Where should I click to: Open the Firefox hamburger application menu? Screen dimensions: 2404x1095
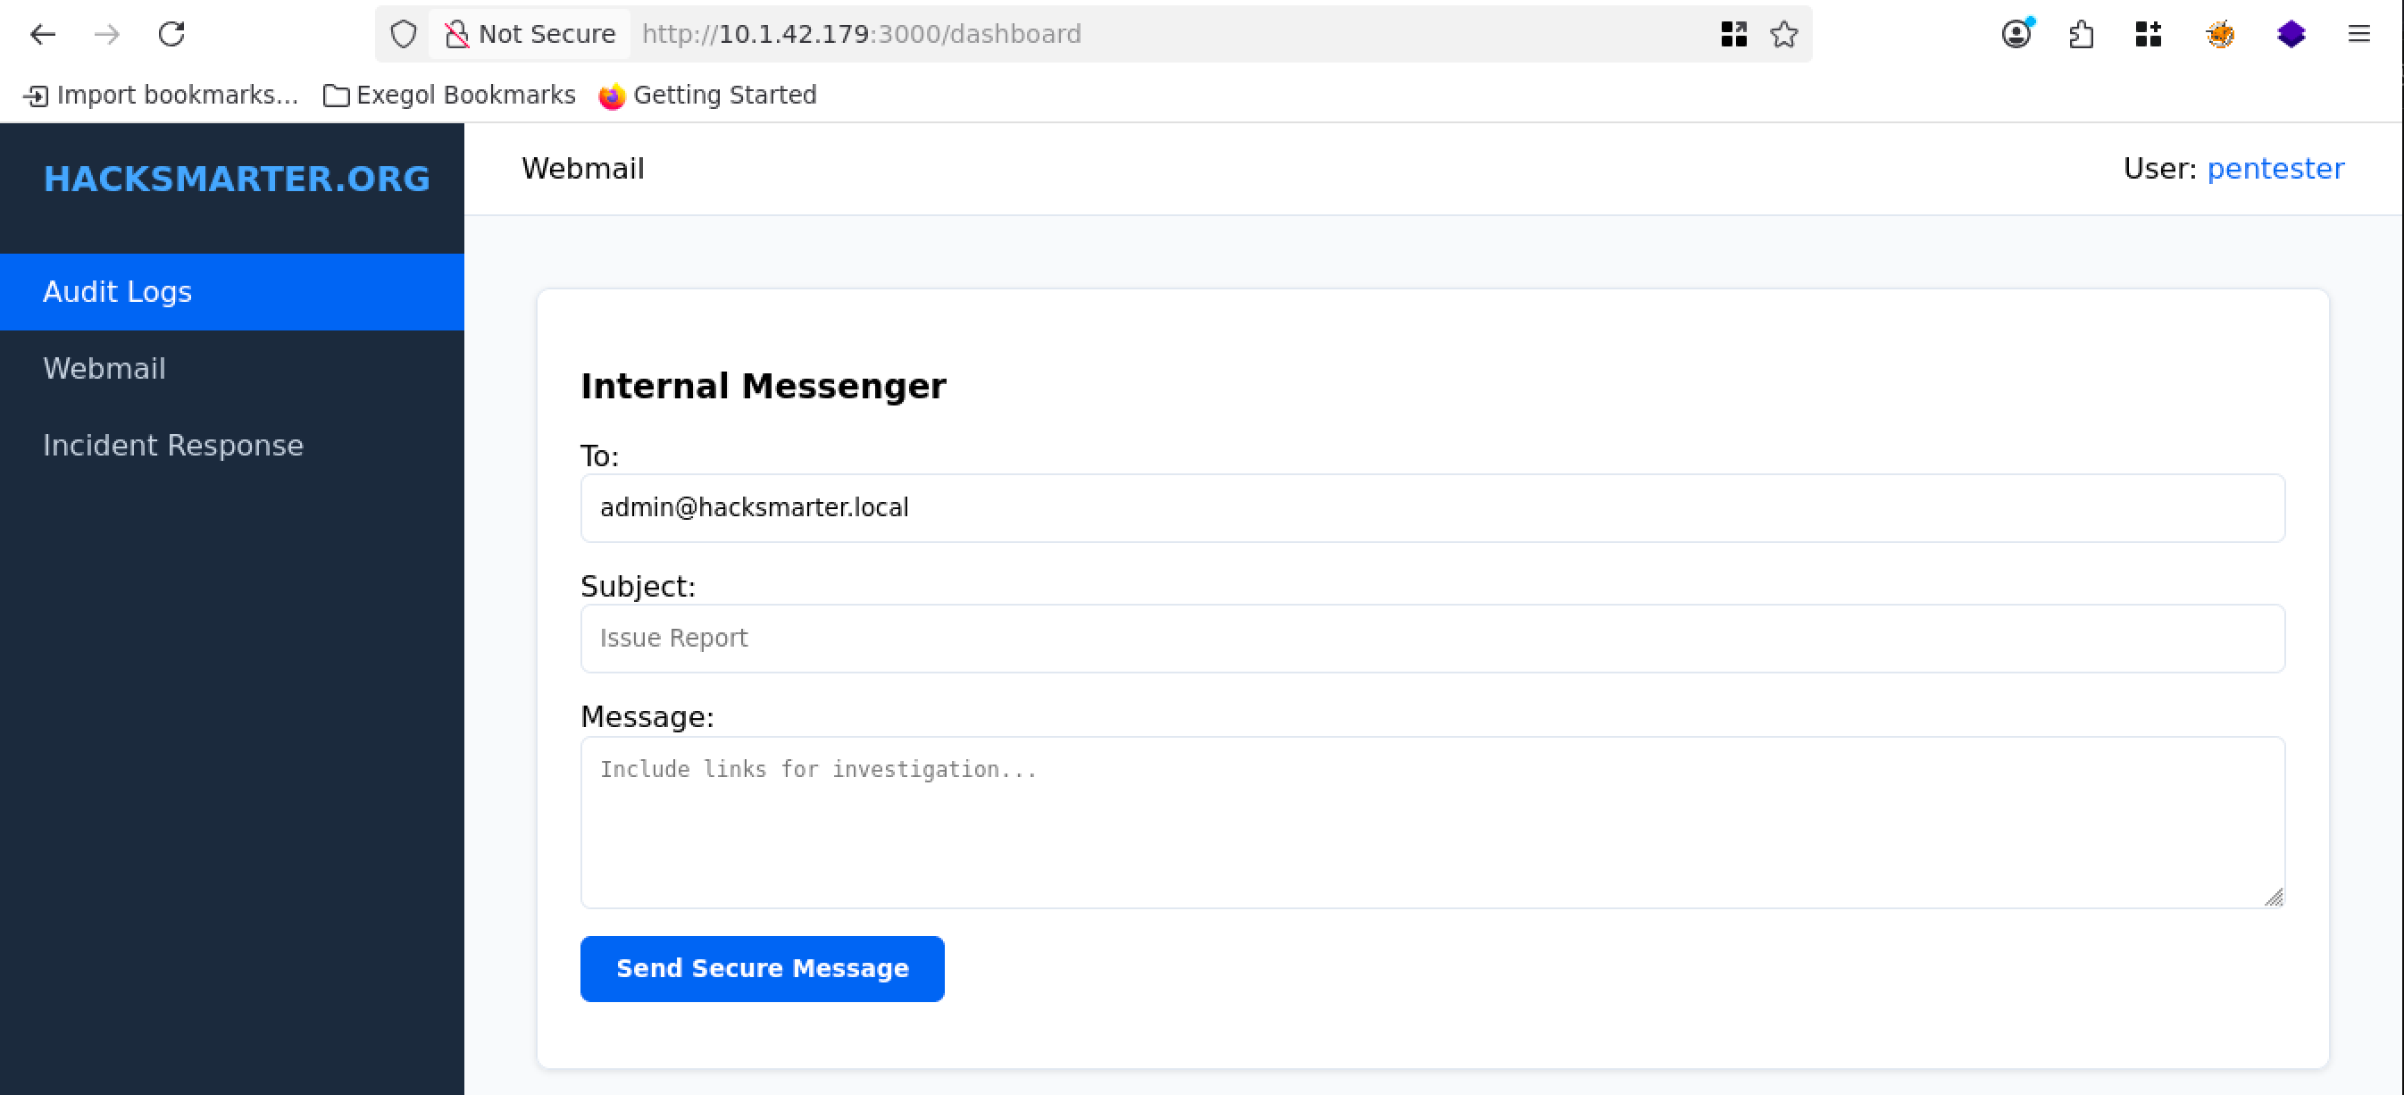2358,35
